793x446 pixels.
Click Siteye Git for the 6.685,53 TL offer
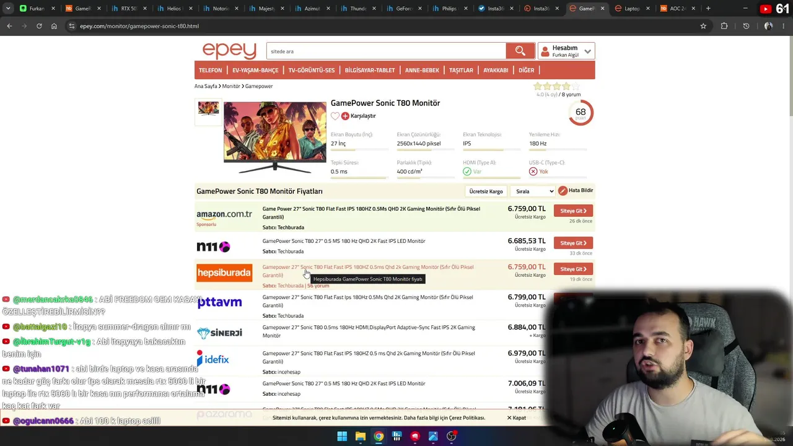[573, 243]
